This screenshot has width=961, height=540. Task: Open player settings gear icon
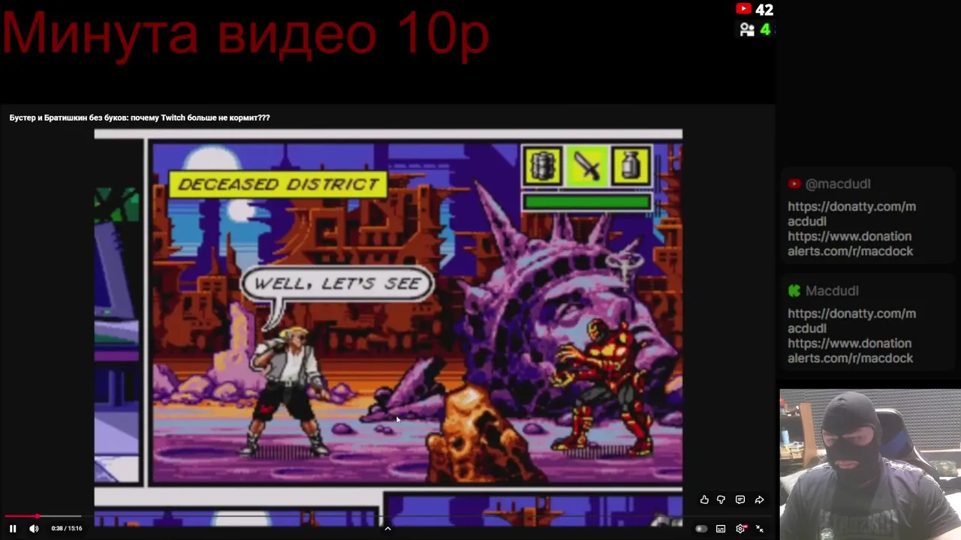coord(741,529)
